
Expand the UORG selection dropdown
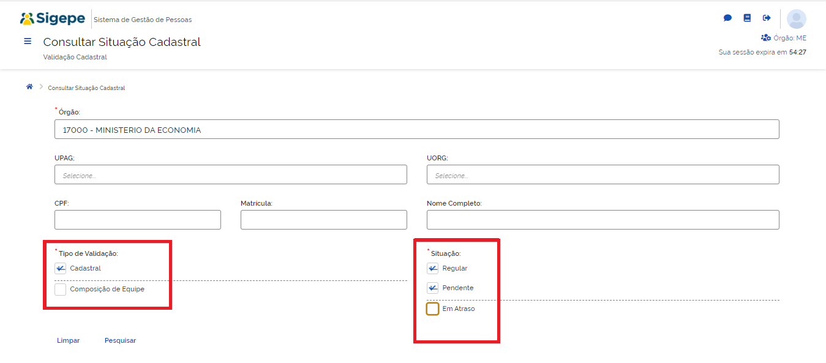pyautogui.click(x=603, y=175)
